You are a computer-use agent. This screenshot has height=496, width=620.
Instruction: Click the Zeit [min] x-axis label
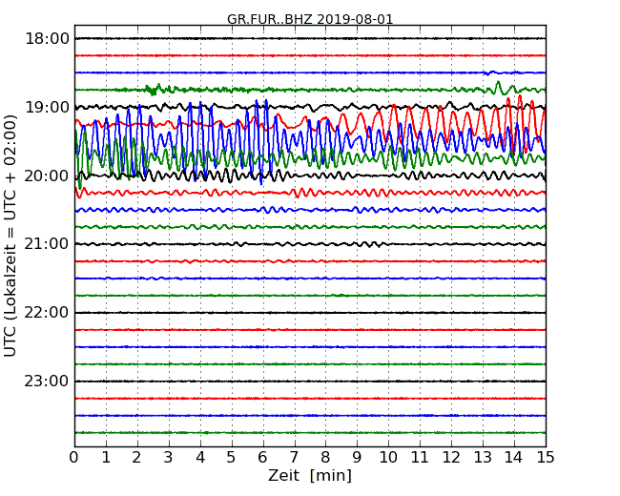point(310,475)
